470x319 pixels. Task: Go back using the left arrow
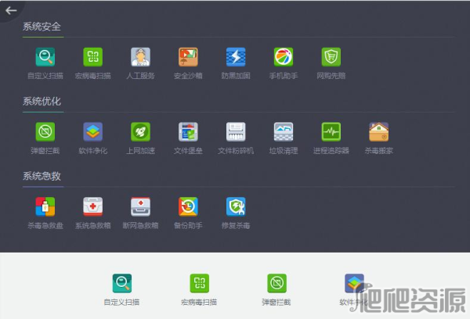point(11,11)
